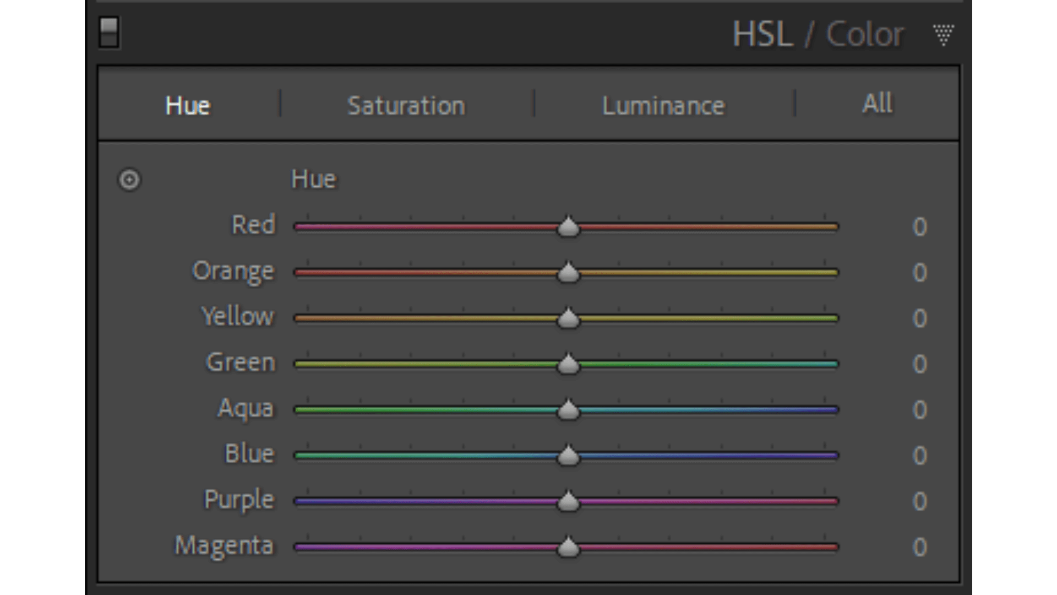Click the Red hue slider handle
The width and height of the screenshot is (1057, 595).
(568, 226)
